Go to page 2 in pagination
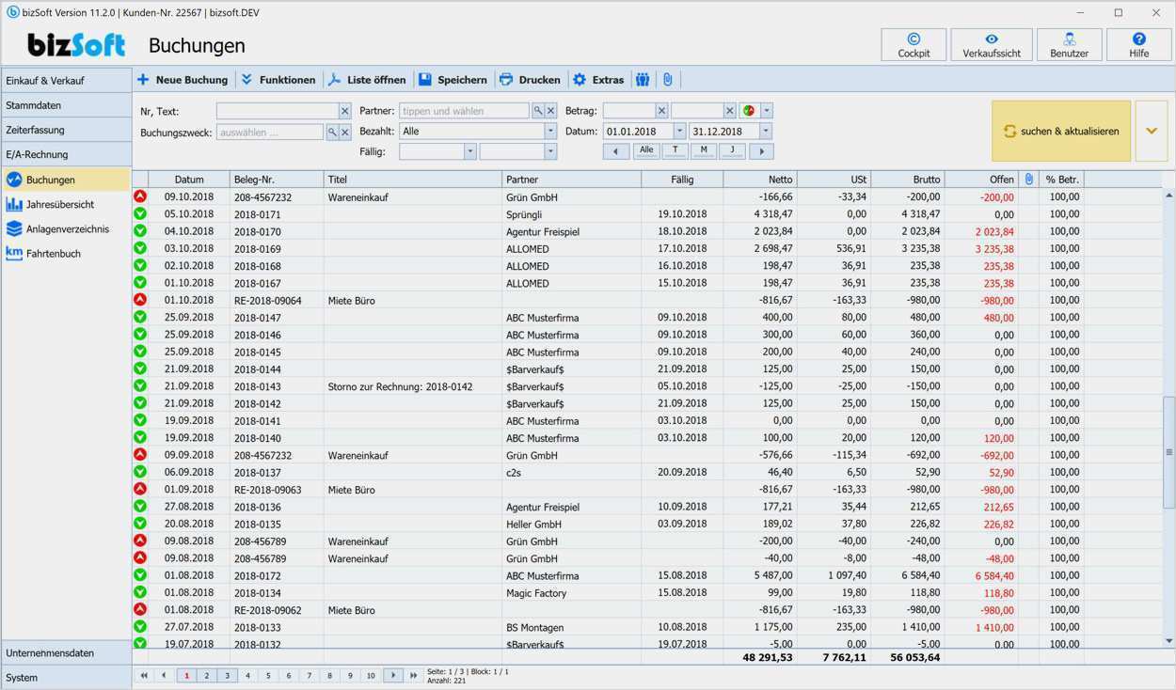1176x690 pixels. 207,676
